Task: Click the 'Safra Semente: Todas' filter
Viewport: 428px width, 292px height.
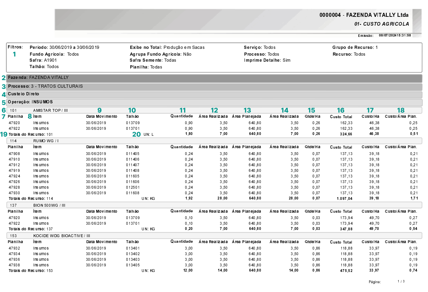Action: pos(153,60)
